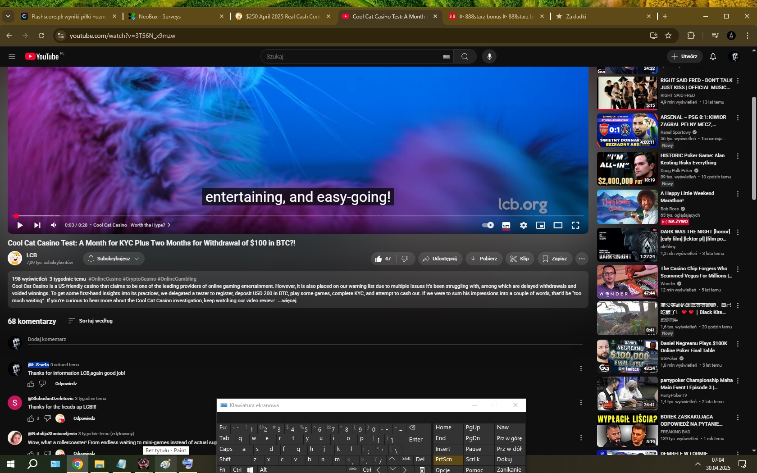Image resolution: width=757 pixels, height=473 pixels.
Task: Start voice search with microphone
Action: 489,56
